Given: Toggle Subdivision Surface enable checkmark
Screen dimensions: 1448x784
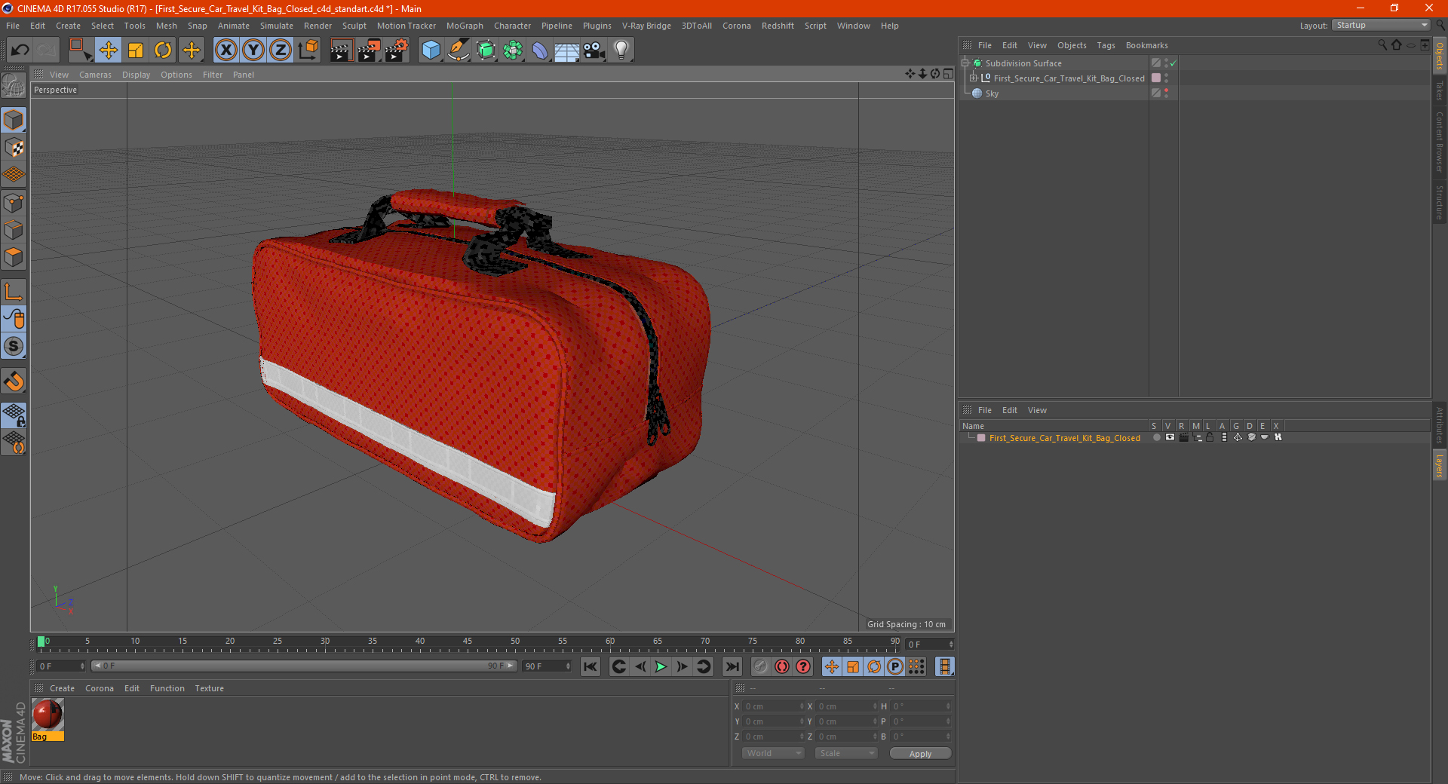Looking at the screenshot, I should click(x=1173, y=63).
